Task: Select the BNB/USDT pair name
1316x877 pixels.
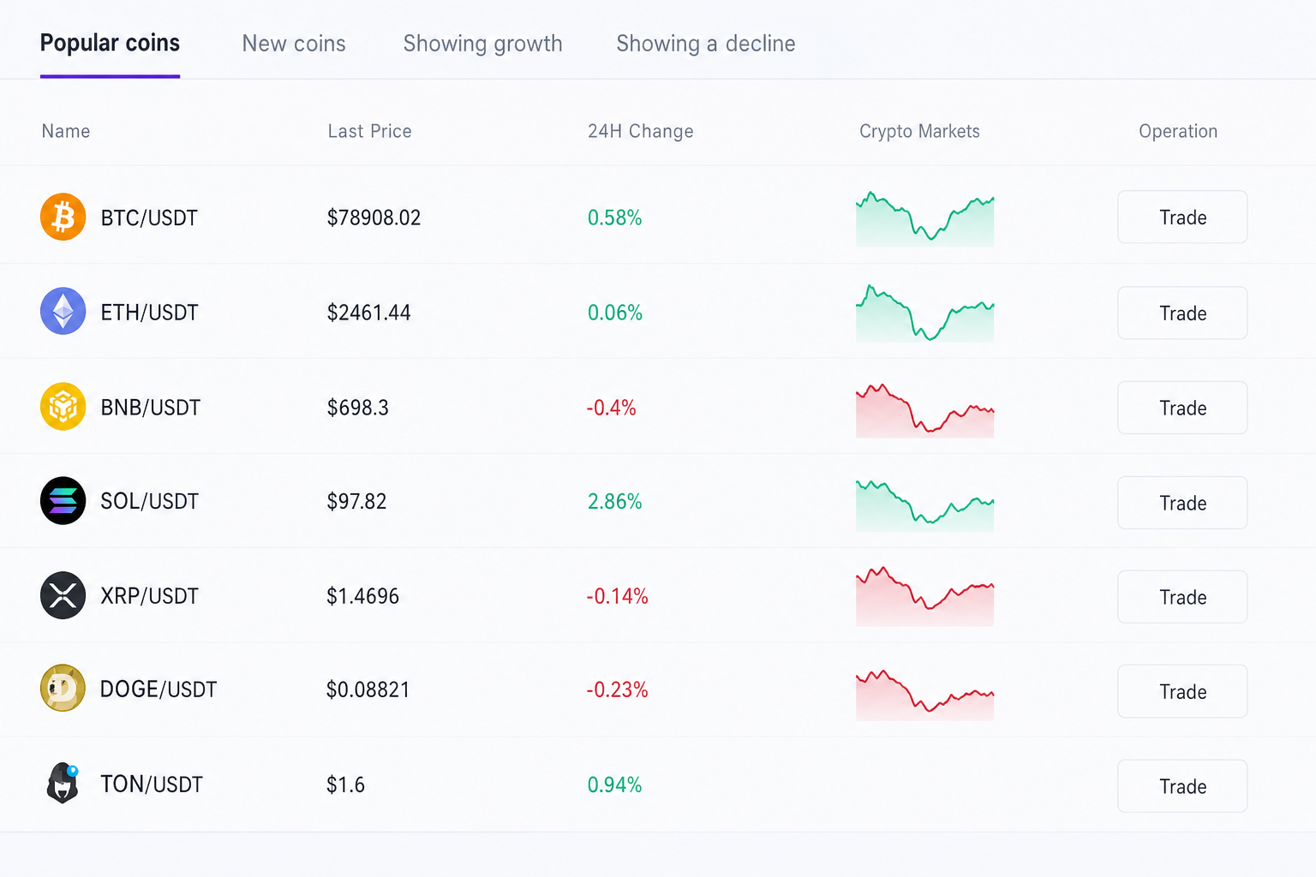Action: pyautogui.click(x=150, y=408)
